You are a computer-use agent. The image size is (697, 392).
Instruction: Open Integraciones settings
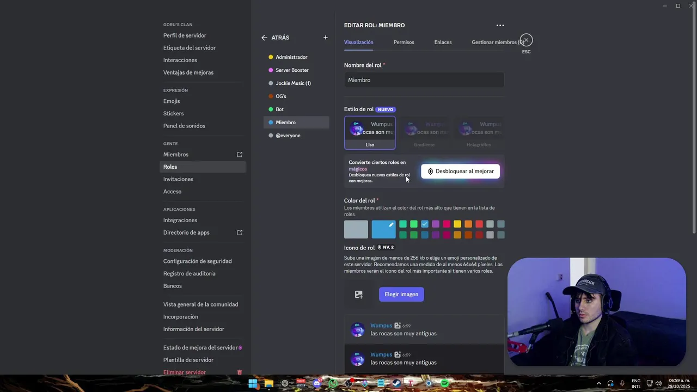pos(203,220)
